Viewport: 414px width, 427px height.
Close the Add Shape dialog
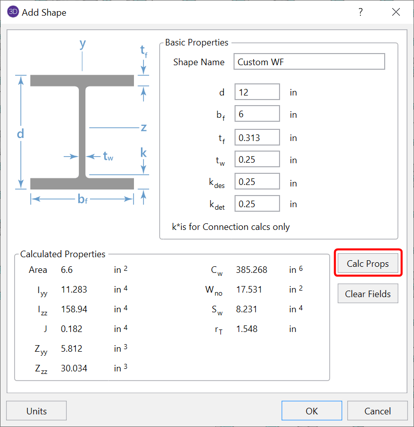396,12
